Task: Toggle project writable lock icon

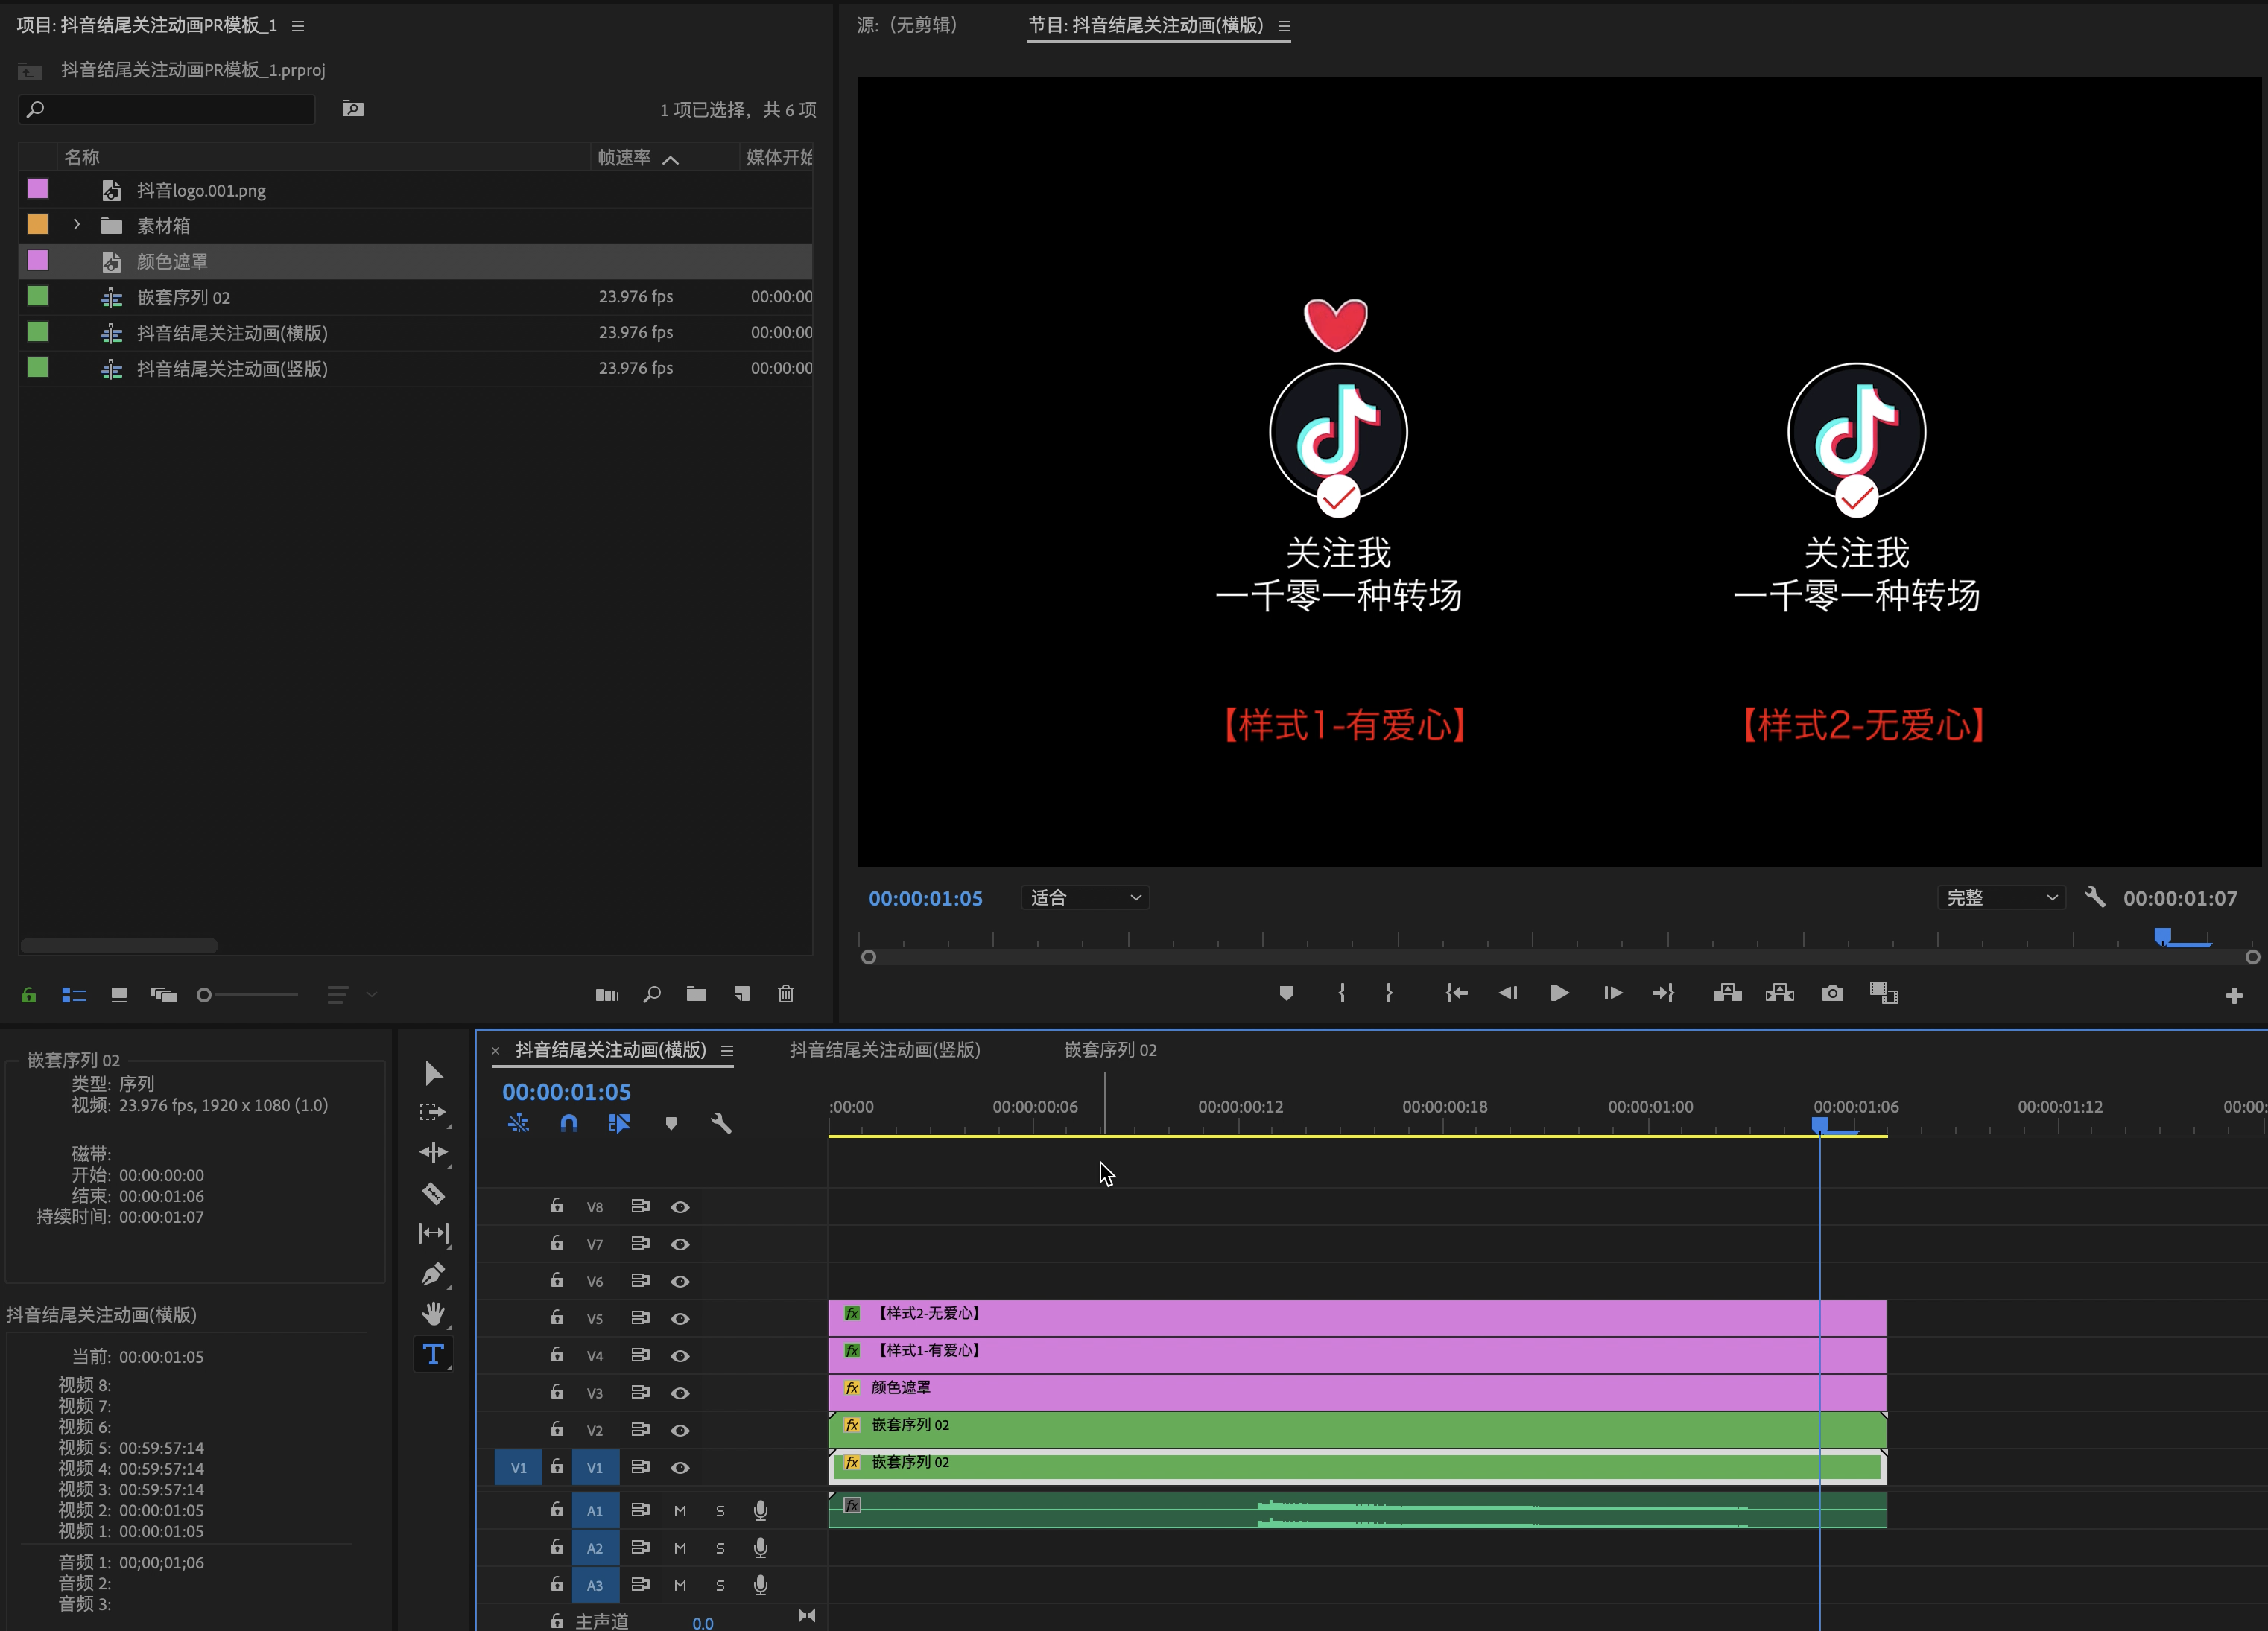Action: pyautogui.click(x=29, y=994)
